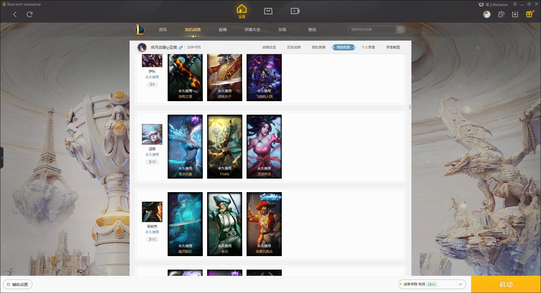Select the 我的皮肤 sub-tab
This screenshot has width=541, height=293.
(343, 47)
